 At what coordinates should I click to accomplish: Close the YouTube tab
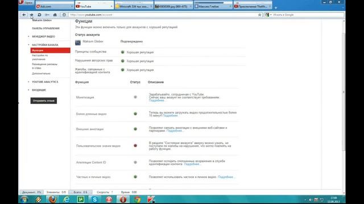pyautogui.click(x=111, y=6)
